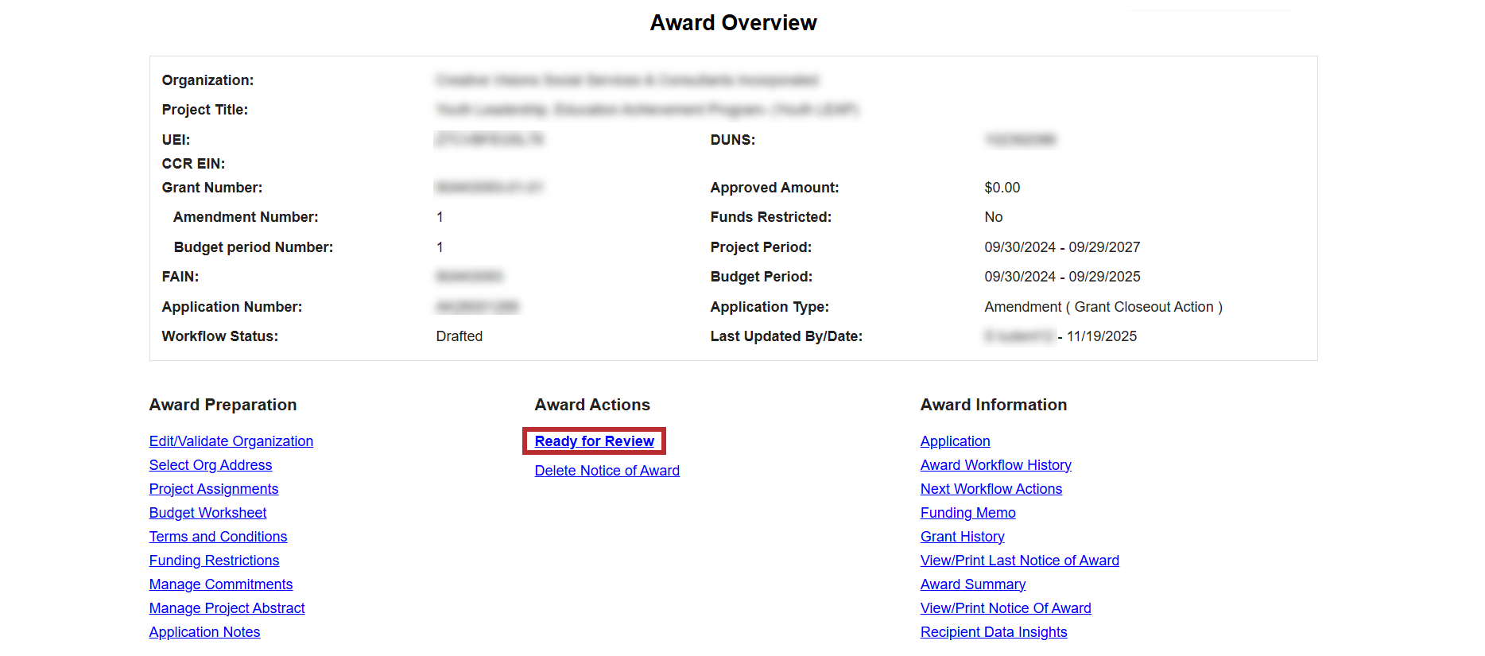This screenshot has height=656, width=1485.
Task: Open Delete Notice of Award link
Action: click(607, 471)
